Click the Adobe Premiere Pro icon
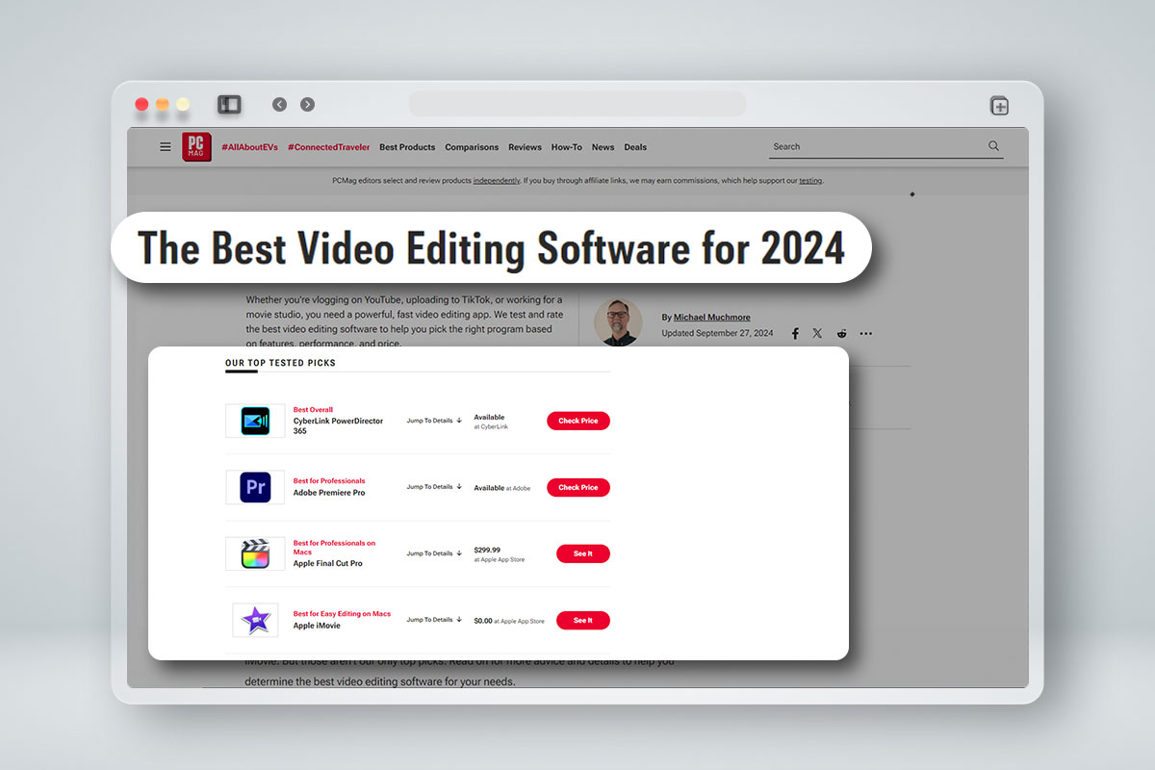Screen dimensions: 1155x770 click(254, 487)
